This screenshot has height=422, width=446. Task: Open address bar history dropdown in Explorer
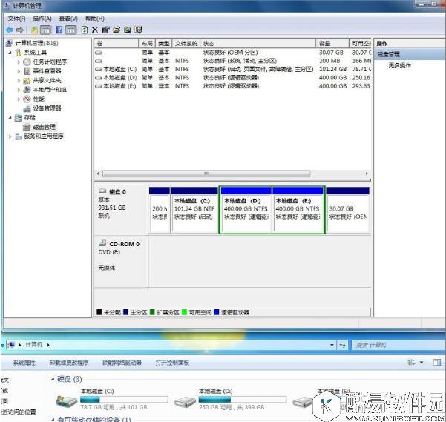pos(332,345)
